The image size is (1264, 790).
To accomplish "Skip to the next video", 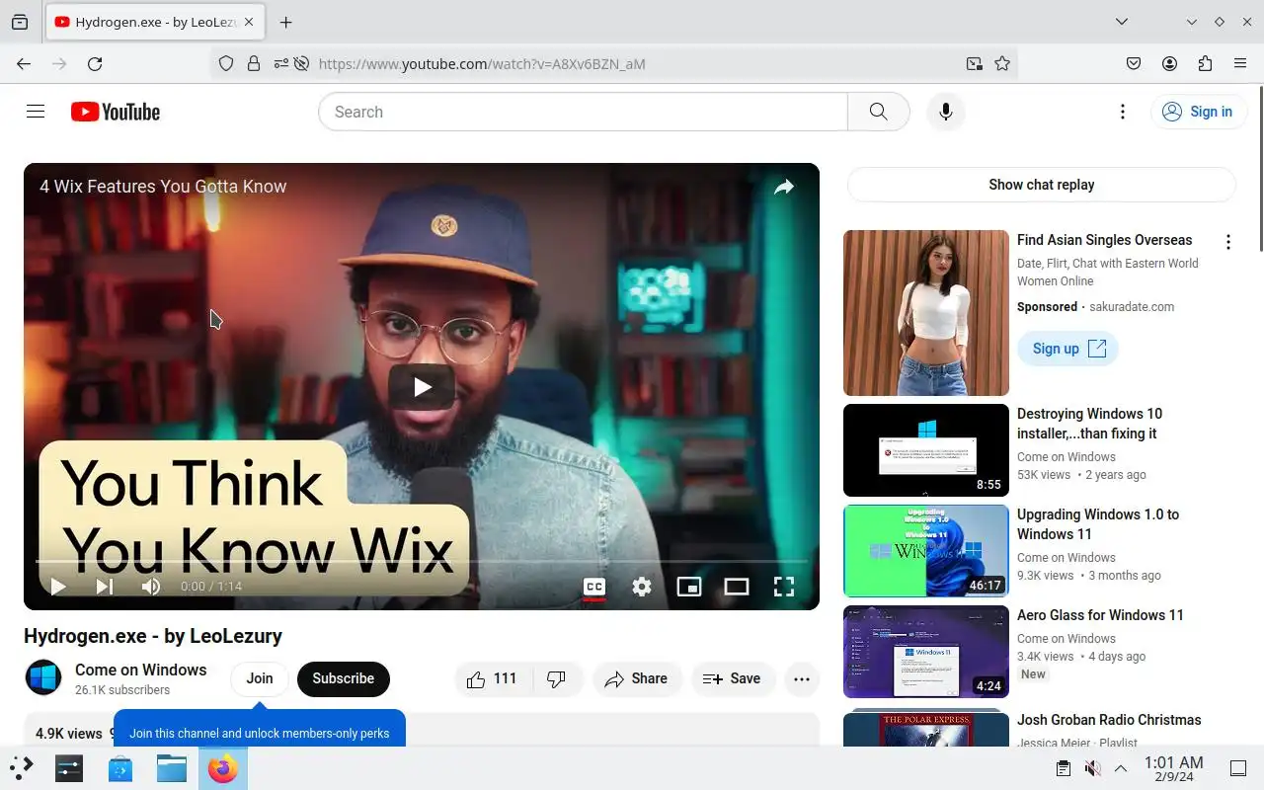I will point(105,587).
